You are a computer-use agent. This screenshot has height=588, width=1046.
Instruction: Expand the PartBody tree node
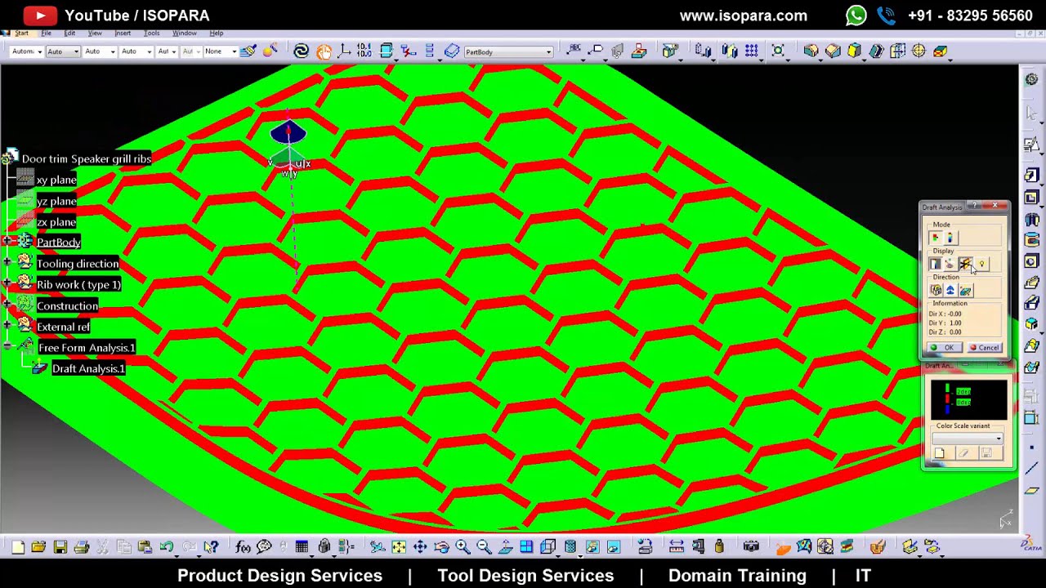7,241
